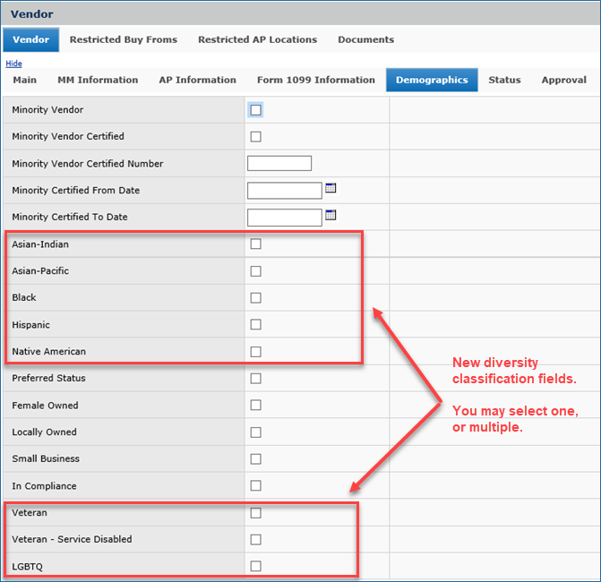601x582 pixels.
Task: Click the Hide link
Action: 13,64
